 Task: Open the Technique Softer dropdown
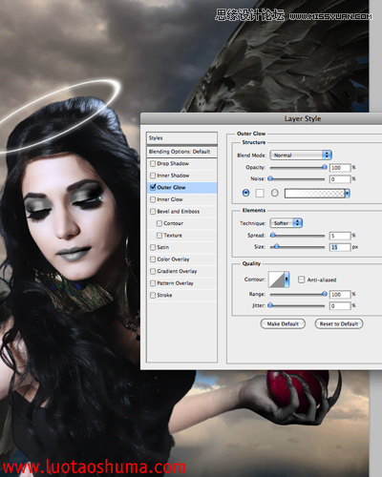coord(286,223)
